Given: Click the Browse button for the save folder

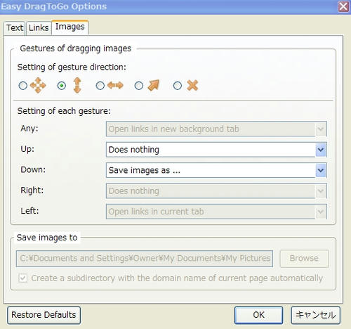Looking at the screenshot, I should [304, 259].
